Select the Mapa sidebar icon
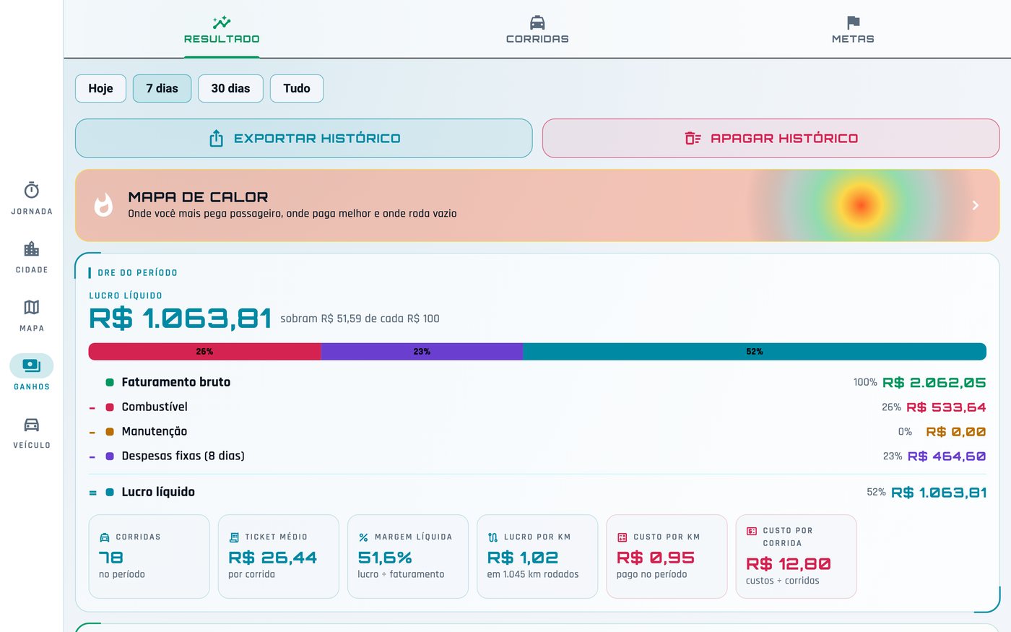This screenshot has height=632, width=1011. (x=32, y=308)
